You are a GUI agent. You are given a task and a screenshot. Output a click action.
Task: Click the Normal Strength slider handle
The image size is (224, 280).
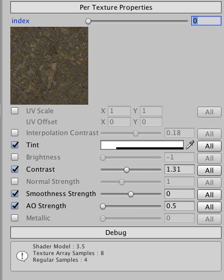click(x=122, y=182)
